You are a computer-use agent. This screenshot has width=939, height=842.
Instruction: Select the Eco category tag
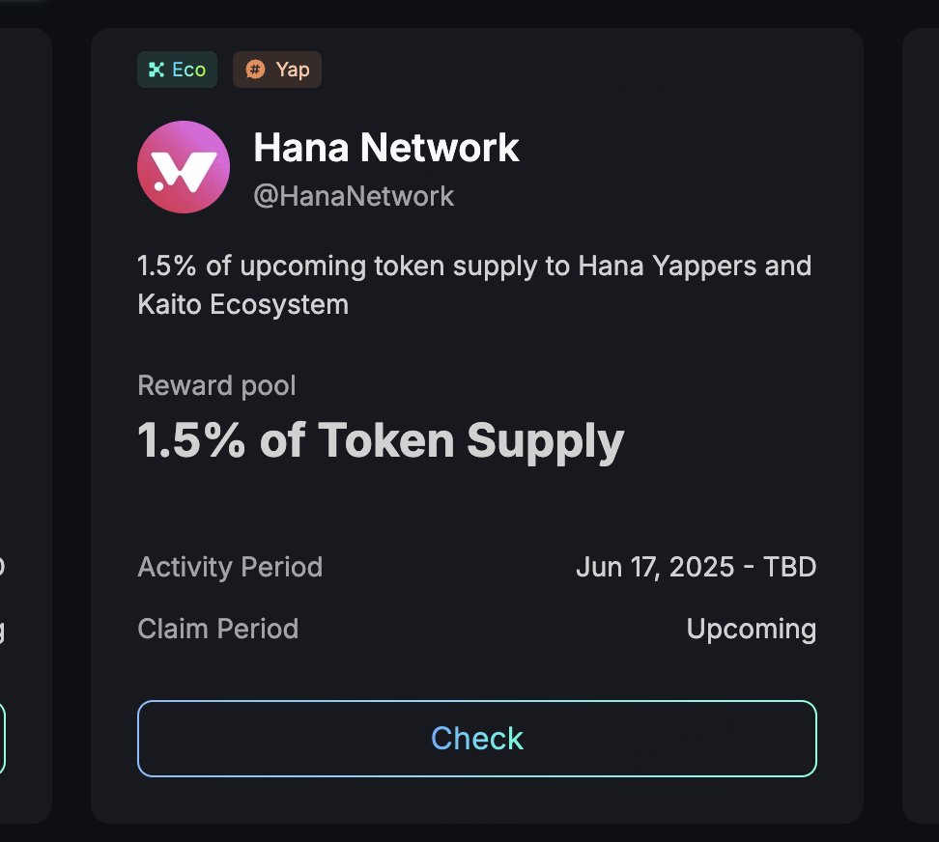point(177,70)
